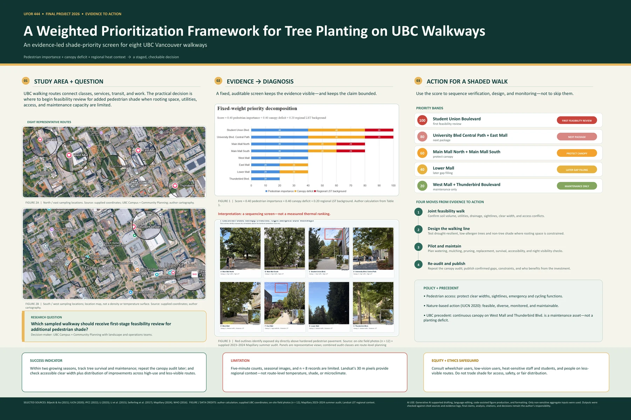Click the 'POLICY + PRECEDENT' heading
This screenshot has width=631, height=420.
[x=441, y=288]
